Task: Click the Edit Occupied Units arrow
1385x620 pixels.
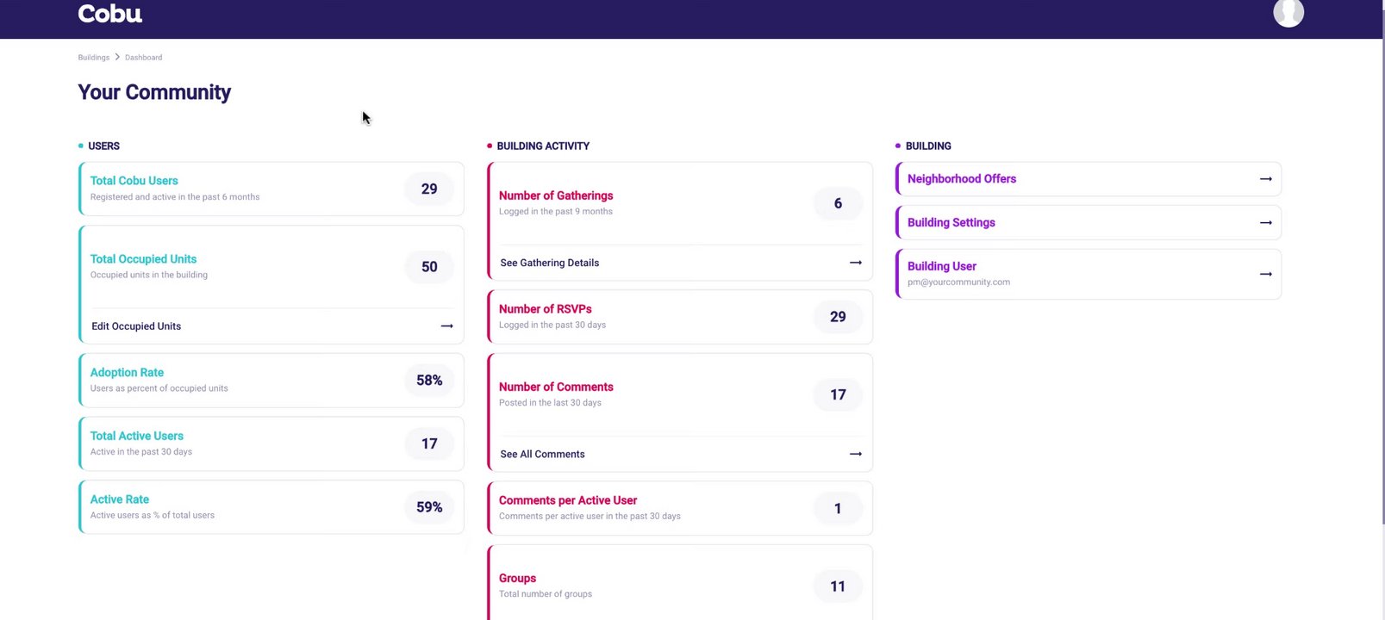Action: (x=446, y=326)
